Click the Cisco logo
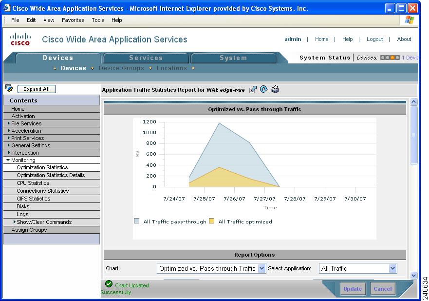 pyautogui.click(x=20, y=39)
